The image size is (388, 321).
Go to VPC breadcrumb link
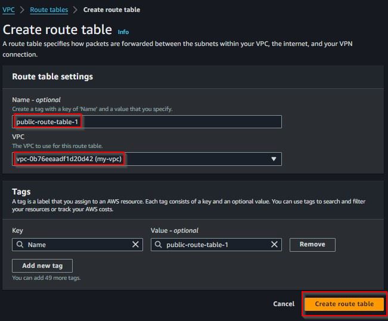coord(9,10)
